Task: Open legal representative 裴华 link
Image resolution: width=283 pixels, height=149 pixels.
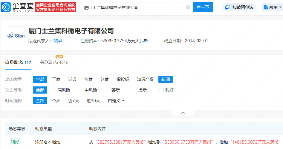Action: pyautogui.click(x=58, y=41)
